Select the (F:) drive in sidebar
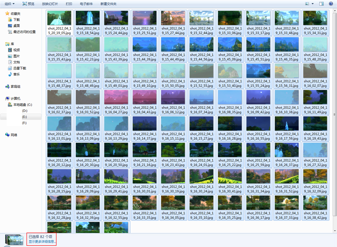 pyautogui.click(x=24, y=123)
